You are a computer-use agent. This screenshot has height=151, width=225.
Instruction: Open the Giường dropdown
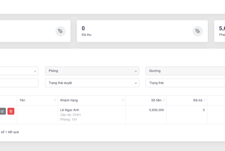185,71
